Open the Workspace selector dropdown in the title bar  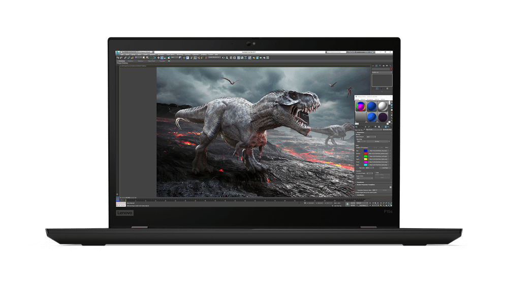click(145, 52)
